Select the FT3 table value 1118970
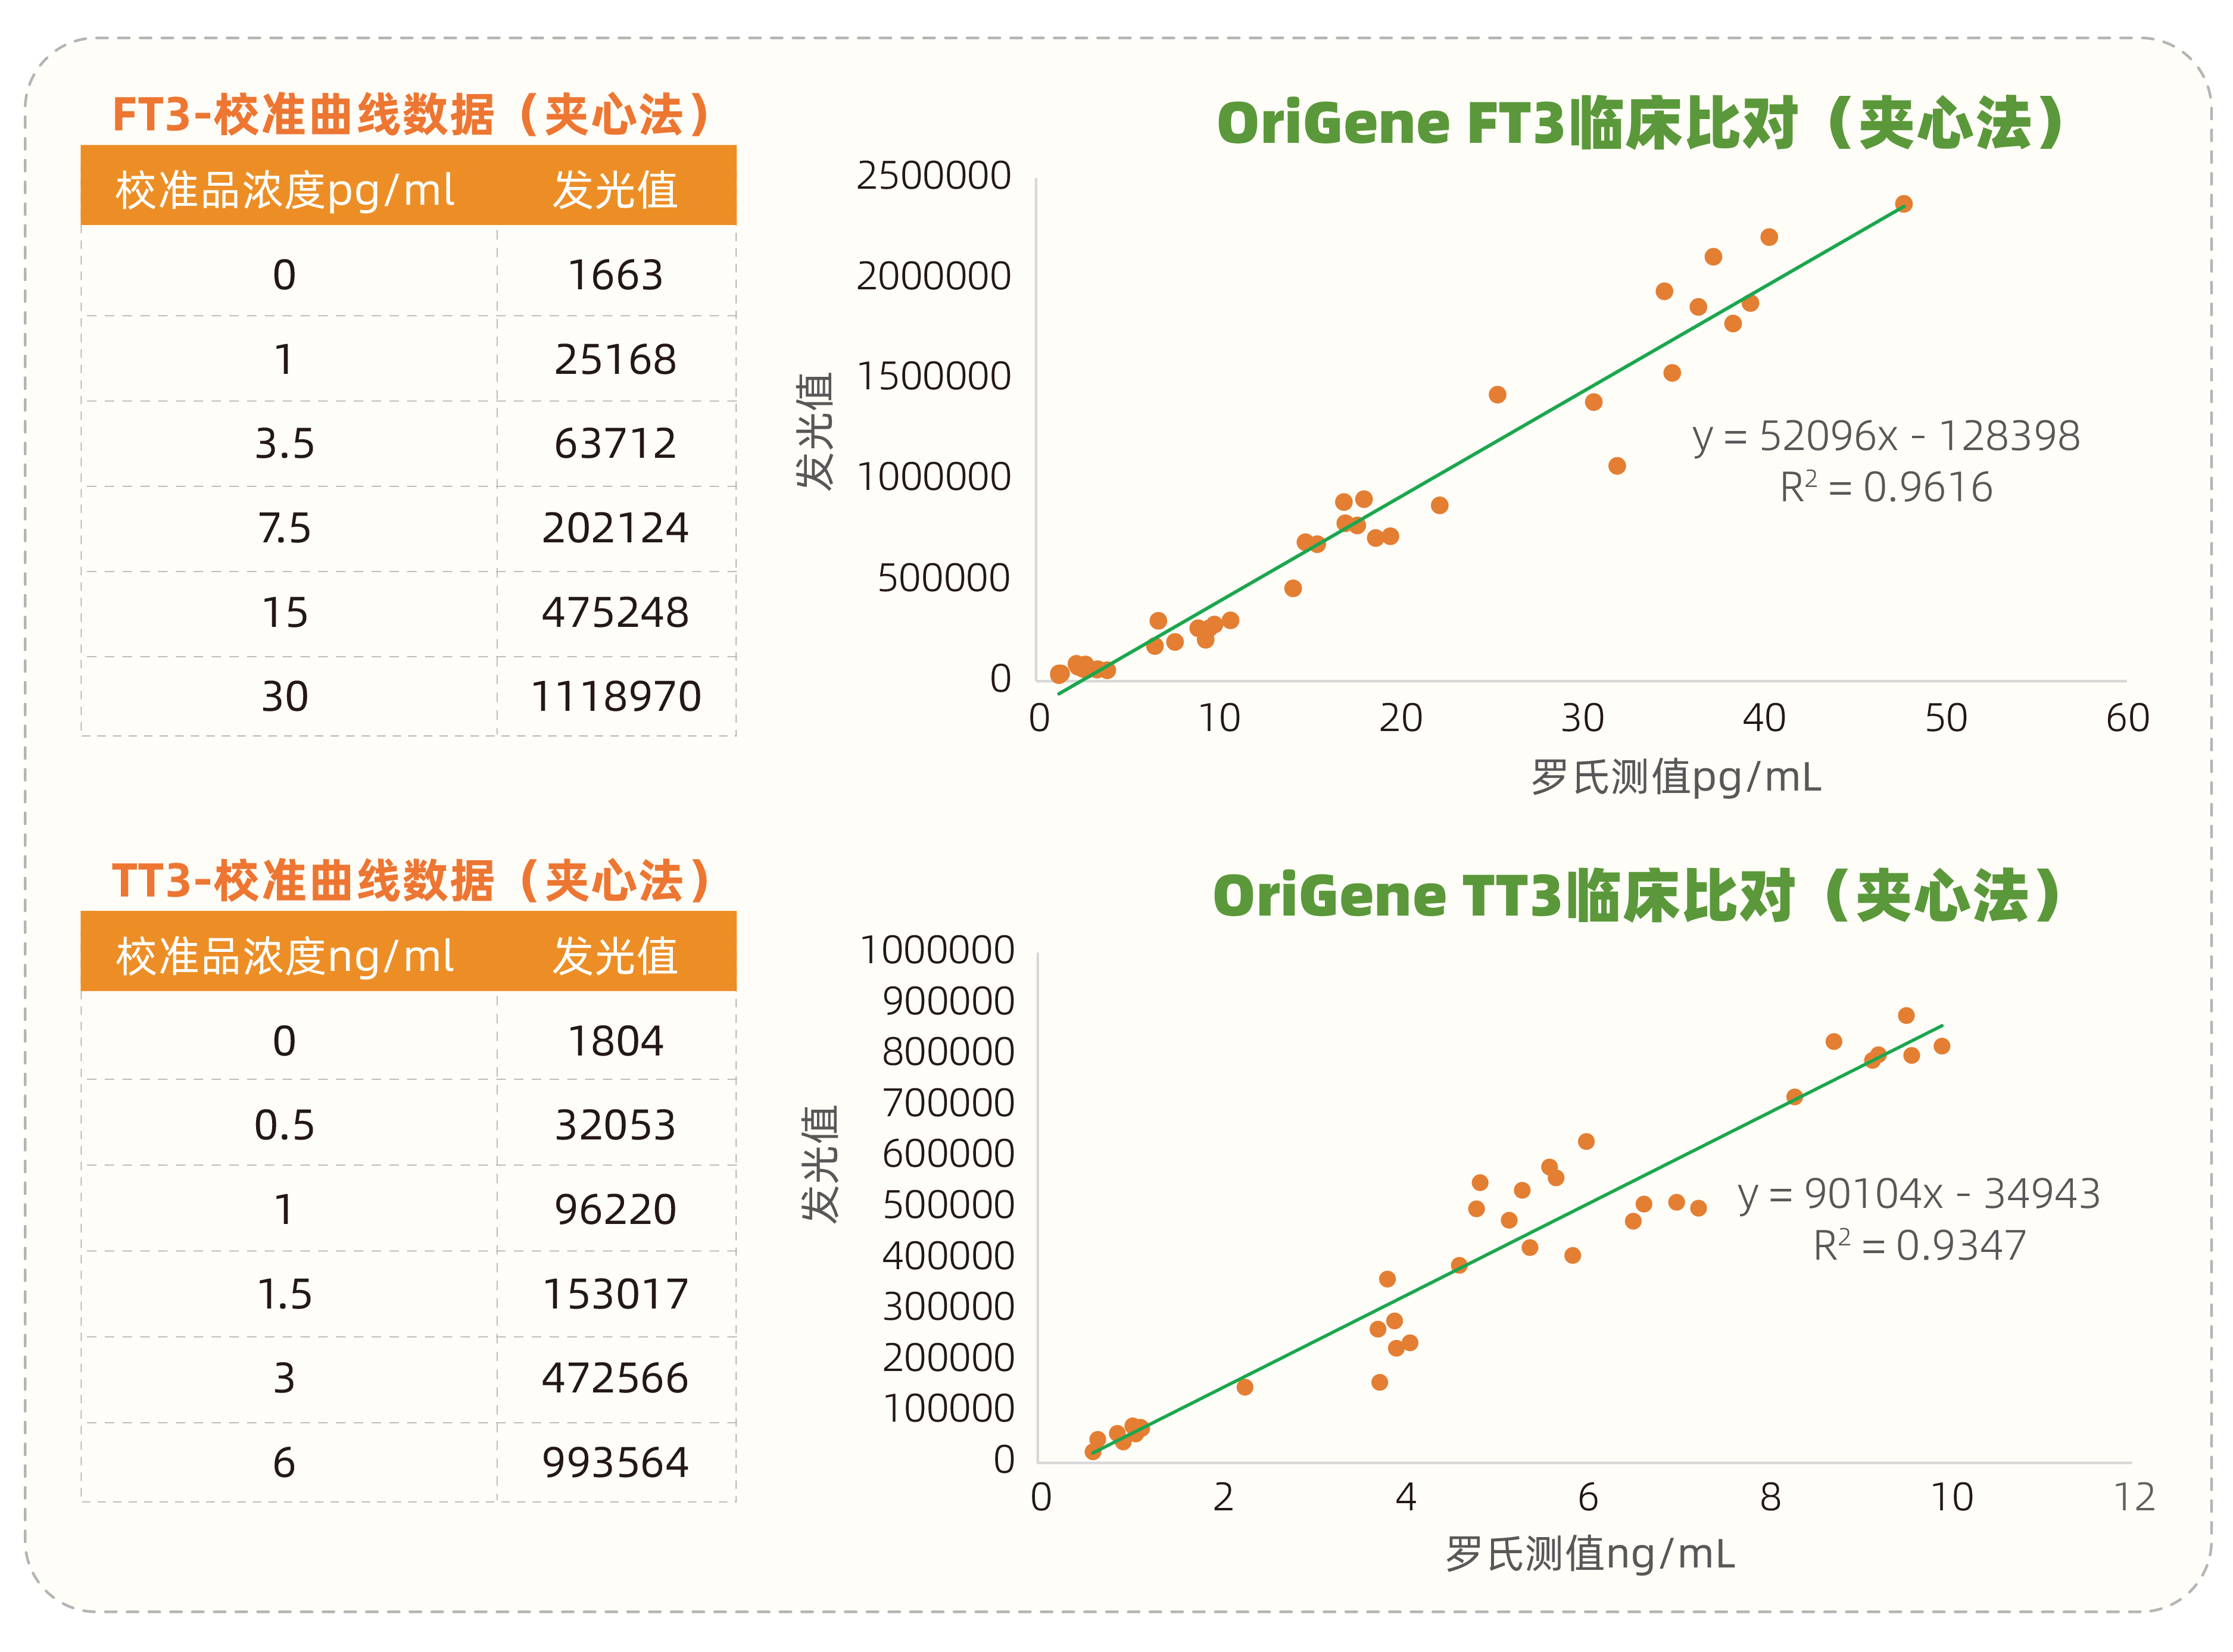Image resolution: width=2233 pixels, height=1652 pixels. 615,696
